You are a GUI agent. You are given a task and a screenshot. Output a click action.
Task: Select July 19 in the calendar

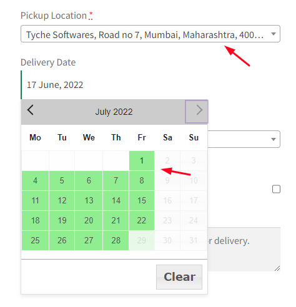62,220
